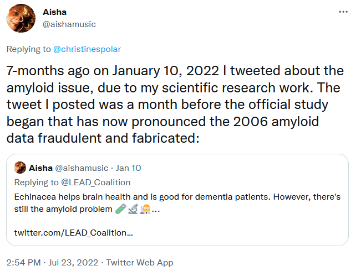Click the scientist emoji
Screen dimensions: 356x271
pos(145,209)
